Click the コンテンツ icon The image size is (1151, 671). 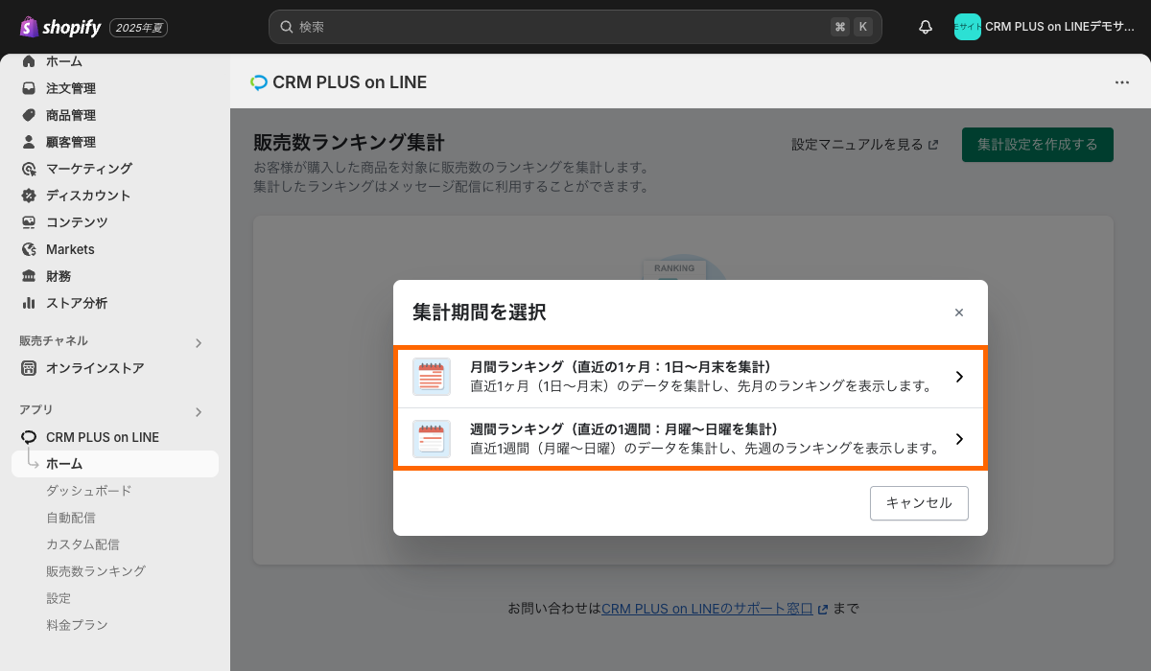click(x=29, y=222)
